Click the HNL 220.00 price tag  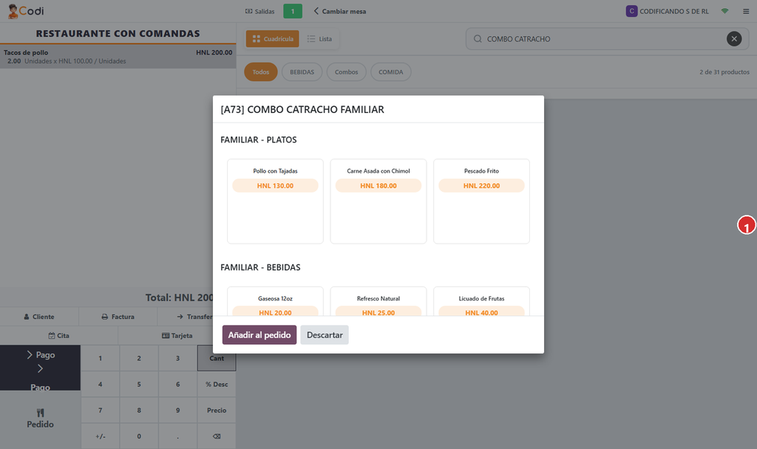(481, 185)
